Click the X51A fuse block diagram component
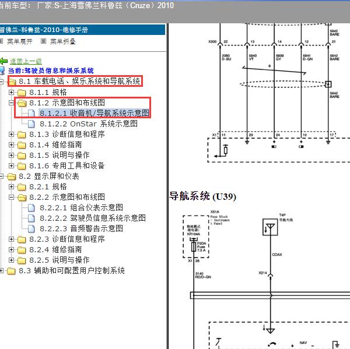The image size is (350, 349). (x=196, y=237)
